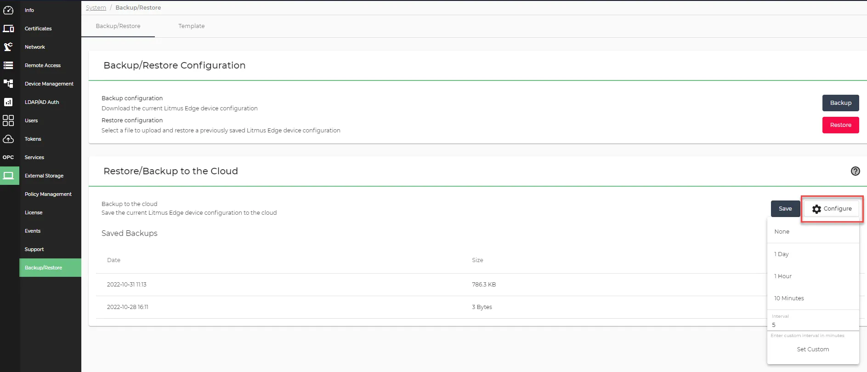Screen dimensions: 867x372
Task: Select the Backup/Restore tab
Action: pos(118,26)
